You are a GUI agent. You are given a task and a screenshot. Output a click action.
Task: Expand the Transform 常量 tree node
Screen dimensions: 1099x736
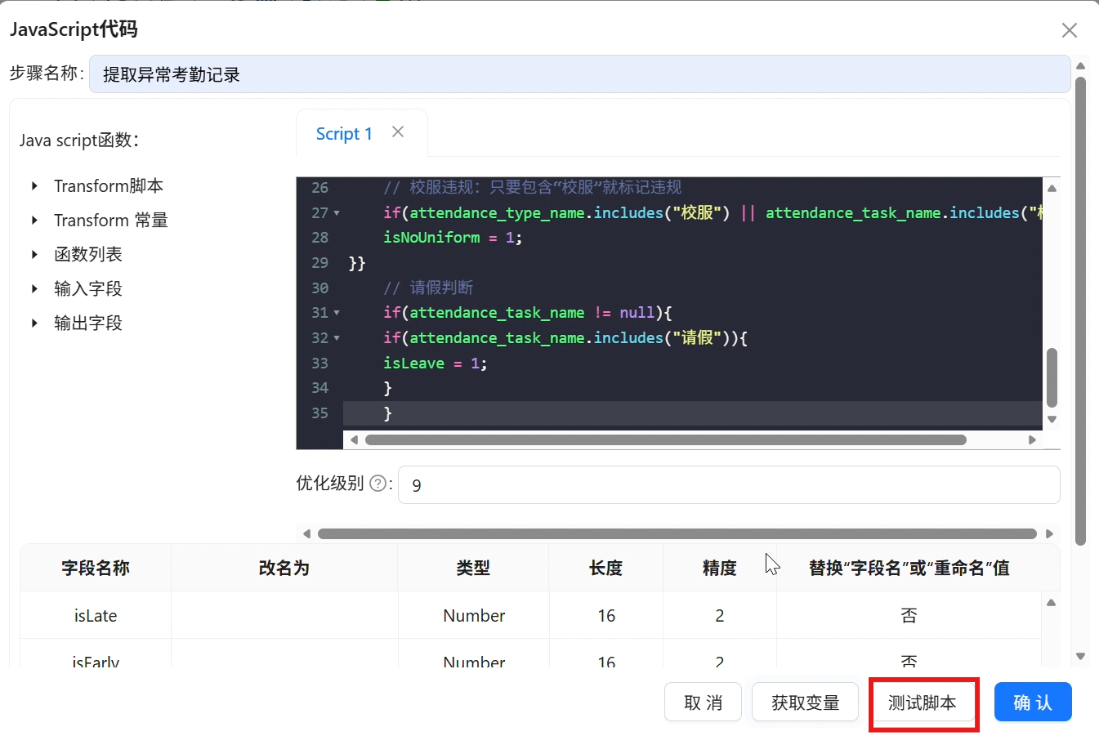tap(34, 221)
